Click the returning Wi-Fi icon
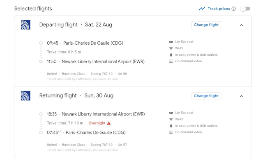The height and width of the screenshot is (161, 263). tap(171, 119)
